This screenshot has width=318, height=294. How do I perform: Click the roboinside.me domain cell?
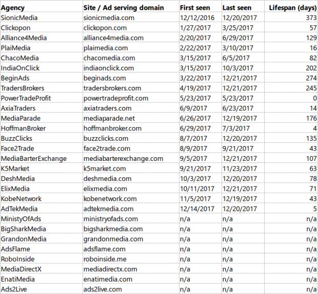[131, 259]
